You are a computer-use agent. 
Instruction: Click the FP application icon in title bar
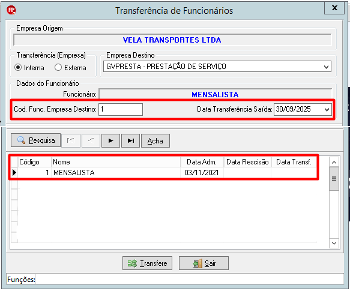point(11,10)
